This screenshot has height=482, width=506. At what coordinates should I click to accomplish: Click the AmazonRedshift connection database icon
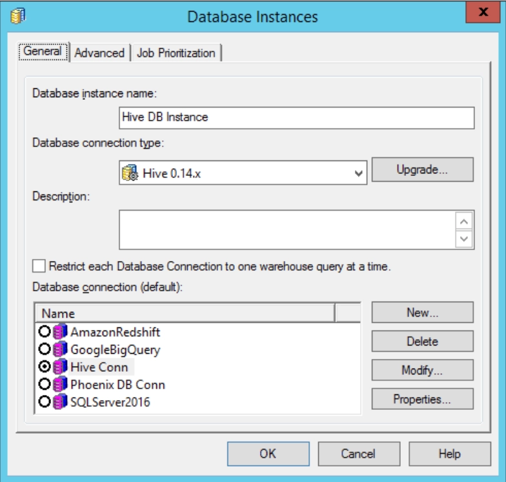click(60, 332)
